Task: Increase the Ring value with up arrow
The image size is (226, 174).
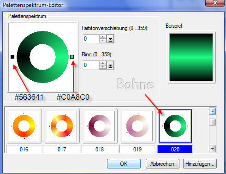Action: 102,63
